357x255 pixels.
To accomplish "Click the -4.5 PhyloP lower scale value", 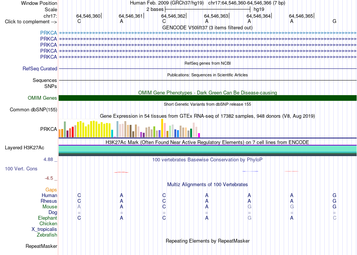I will coord(49,178).
